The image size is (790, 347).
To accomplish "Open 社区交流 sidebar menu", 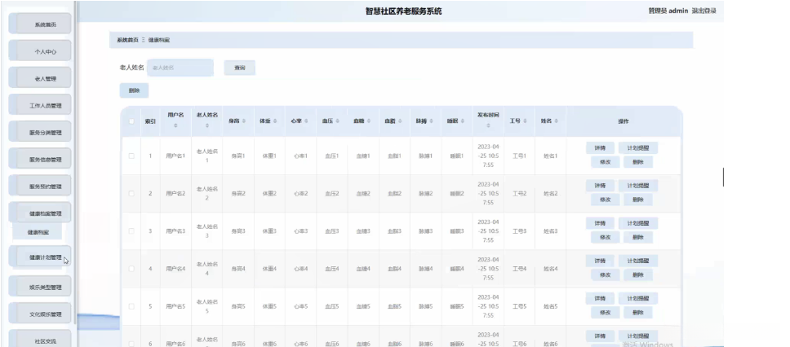I will click(x=40, y=340).
